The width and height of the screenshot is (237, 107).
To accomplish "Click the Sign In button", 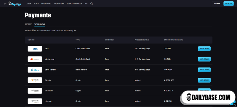I will pos(217,4).
